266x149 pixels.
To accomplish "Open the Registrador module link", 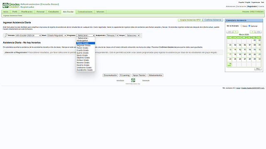I will (252, 7).
